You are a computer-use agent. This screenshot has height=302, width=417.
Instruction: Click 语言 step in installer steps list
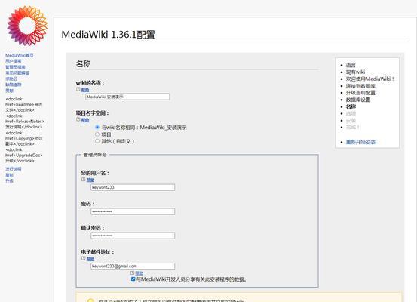(351, 65)
